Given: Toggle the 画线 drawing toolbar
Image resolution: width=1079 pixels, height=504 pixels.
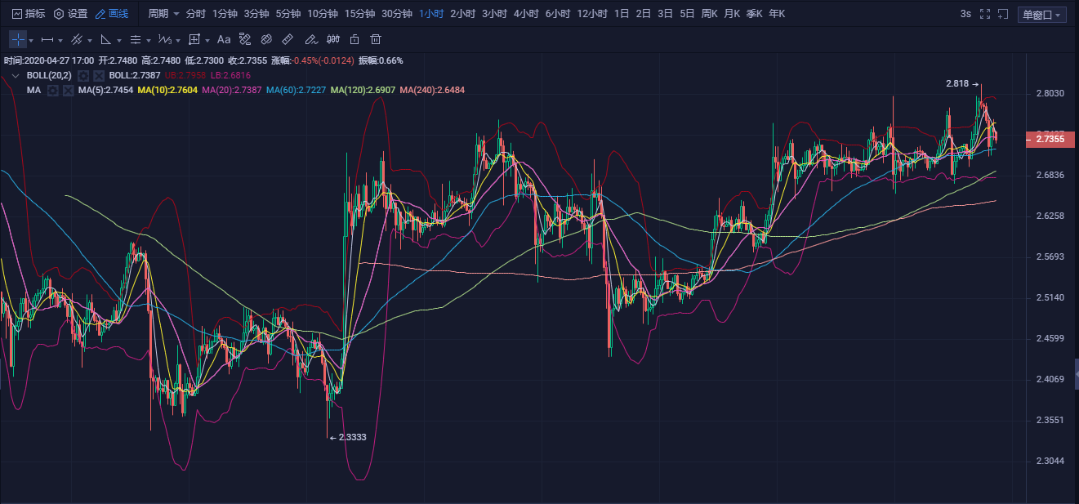Looking at the screenshot, I should (112, 14).
